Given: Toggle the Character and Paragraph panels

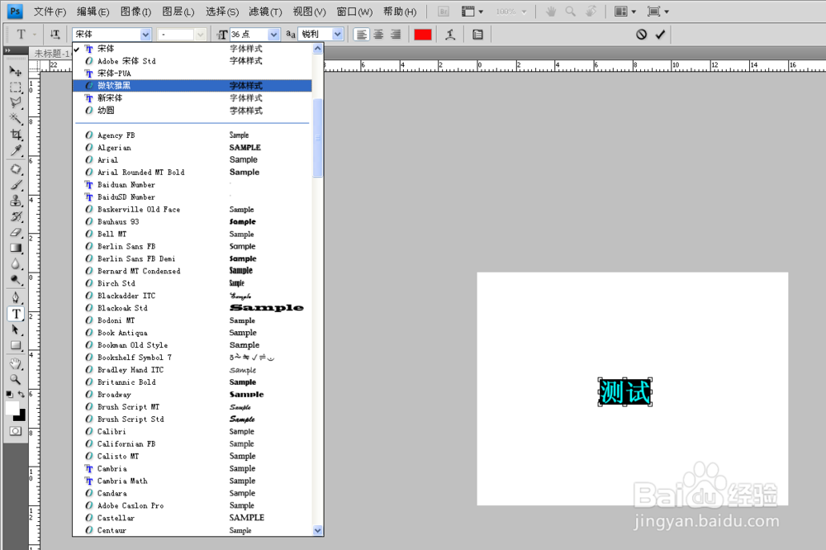Looking at the screenshot, I should pyautogui.click(x=477, y=34).
